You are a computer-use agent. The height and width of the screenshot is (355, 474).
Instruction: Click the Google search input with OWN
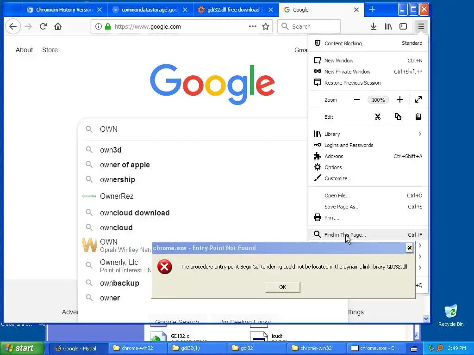(203, 129)
